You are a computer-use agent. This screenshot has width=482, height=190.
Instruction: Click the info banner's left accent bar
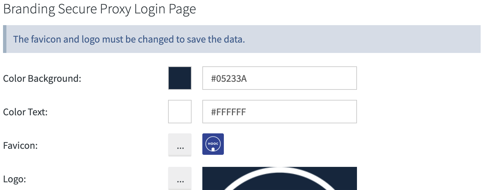[x=4, y=39]
